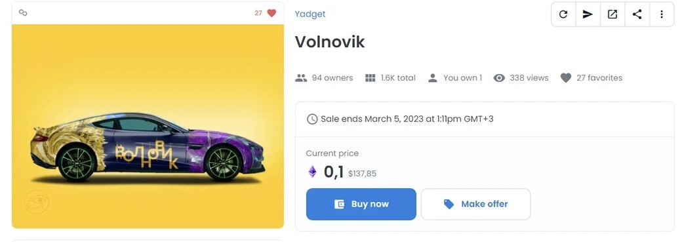
Task: Click the Make offer button
Action: [476, 204]
